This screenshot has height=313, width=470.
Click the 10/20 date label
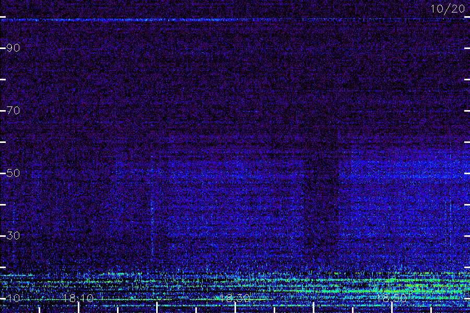click(448, 9)
